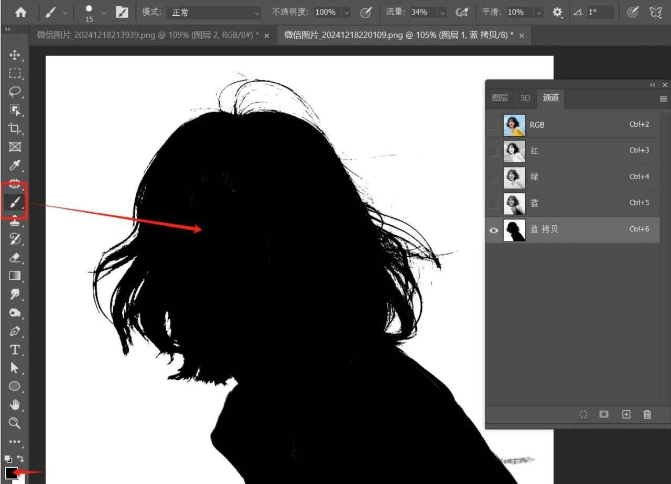The image size is (671, 484).
Task: Pick the Eraser tool
Action: (15, 257)
